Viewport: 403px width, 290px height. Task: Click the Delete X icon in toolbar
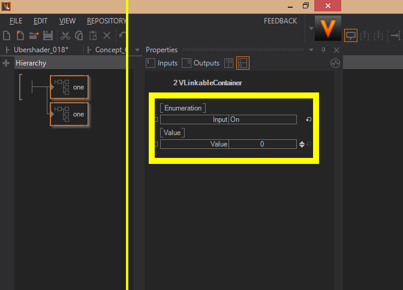pos(107,36)
